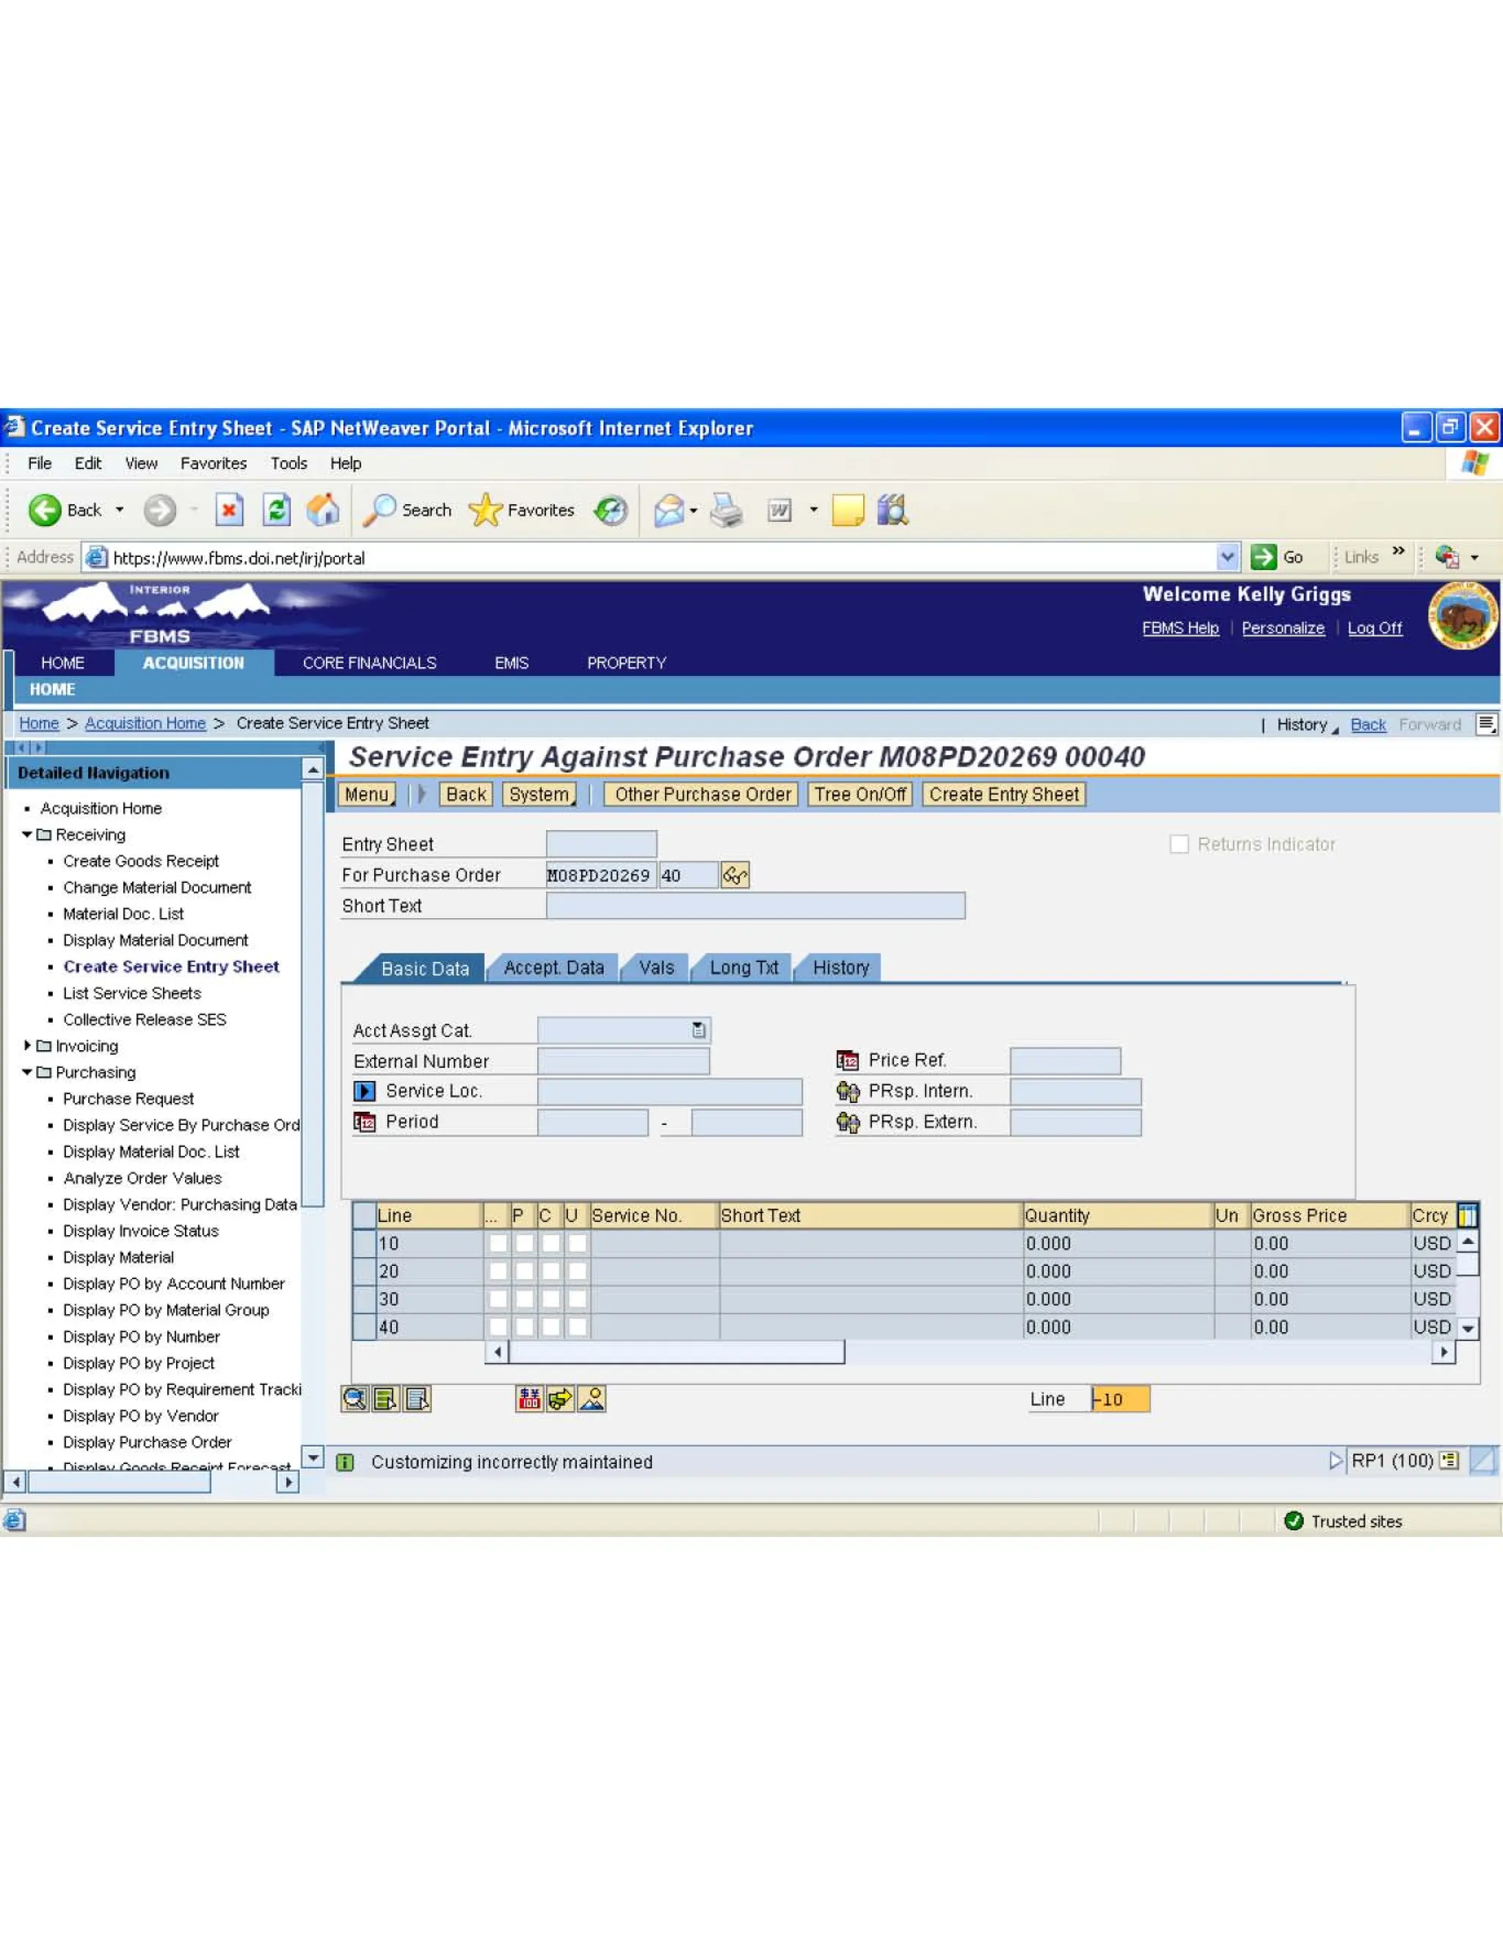This screenshot has width=1503, height=1944.
Task: Click the Period calendar icon
Action: tap(364, 1122)
